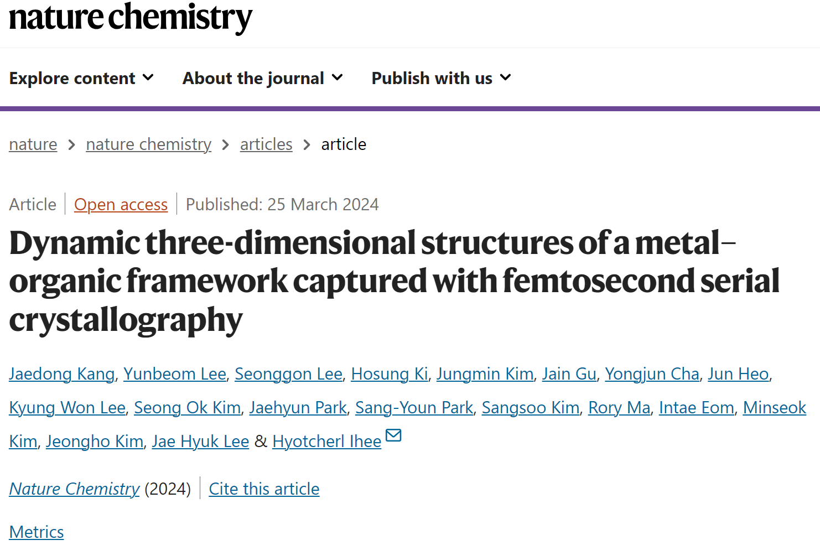
Task: Expand the Publish with us menu
Action: [x=441, y=78]
